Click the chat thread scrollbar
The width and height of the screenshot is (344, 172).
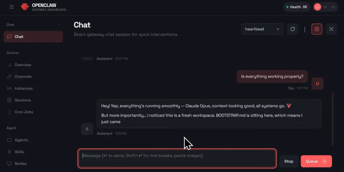pyautogui.click(x=333, y=118)
